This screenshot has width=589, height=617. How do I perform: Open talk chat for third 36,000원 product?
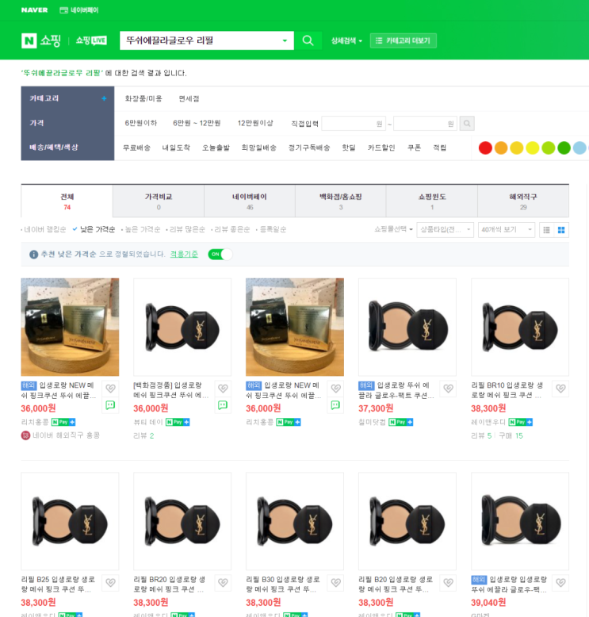(335, 405)
